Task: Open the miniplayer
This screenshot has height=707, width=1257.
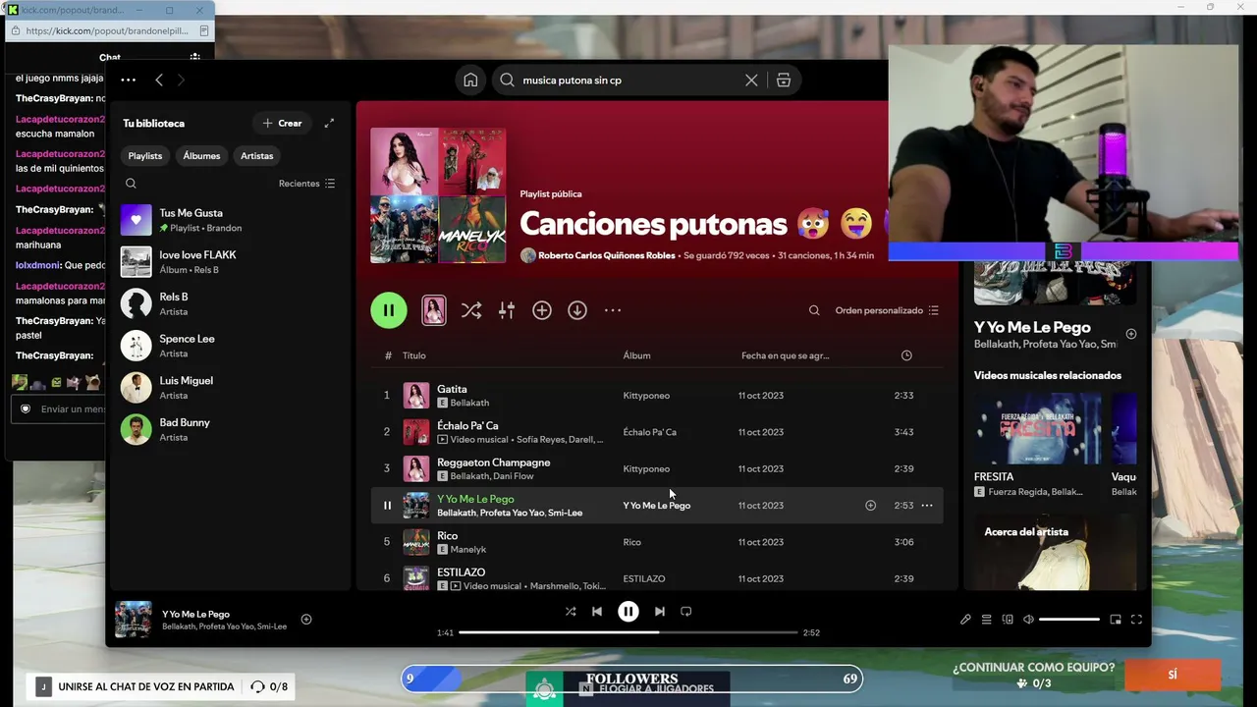Action: [1116, 620]
